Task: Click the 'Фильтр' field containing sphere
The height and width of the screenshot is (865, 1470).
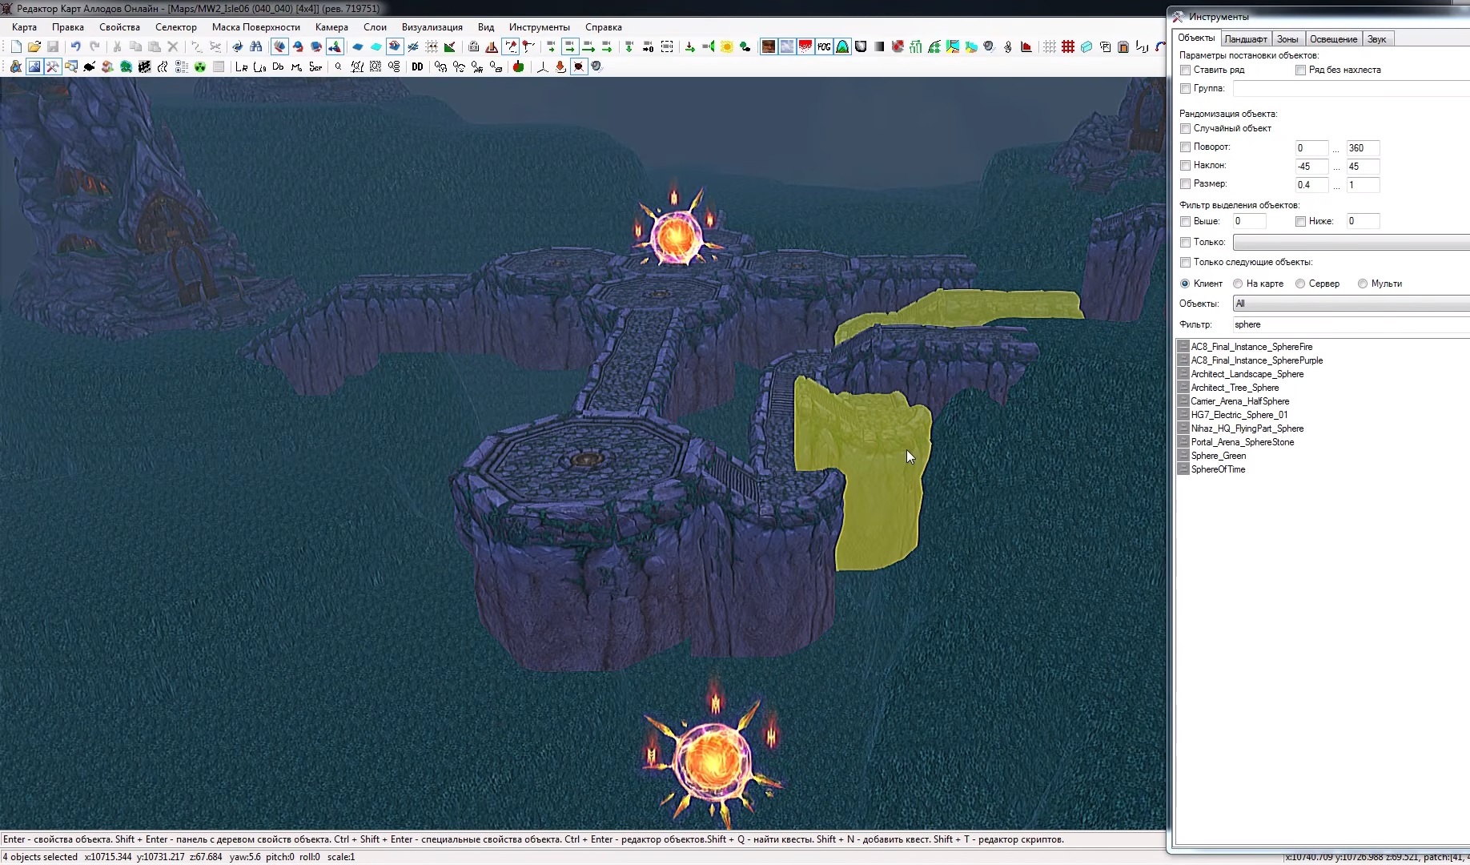Action: point(1351,324)
